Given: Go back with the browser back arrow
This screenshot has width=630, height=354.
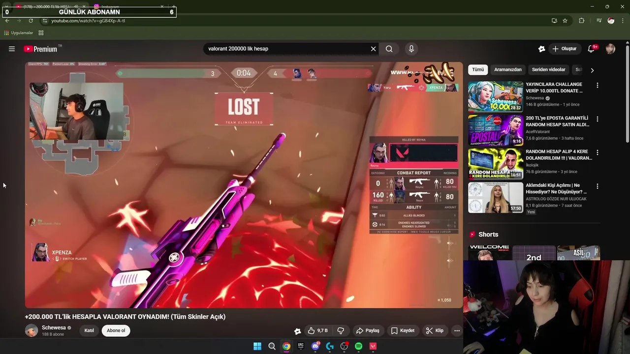Looking at the screenshot, I should tap(7, 21).
